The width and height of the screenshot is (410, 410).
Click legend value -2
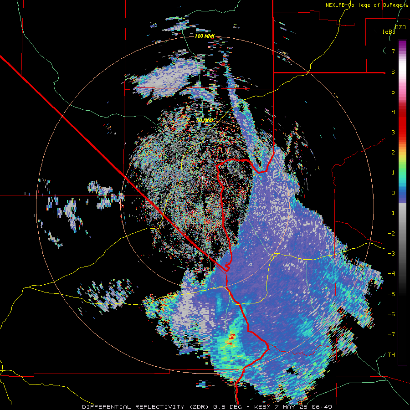(x=391, y=233)
